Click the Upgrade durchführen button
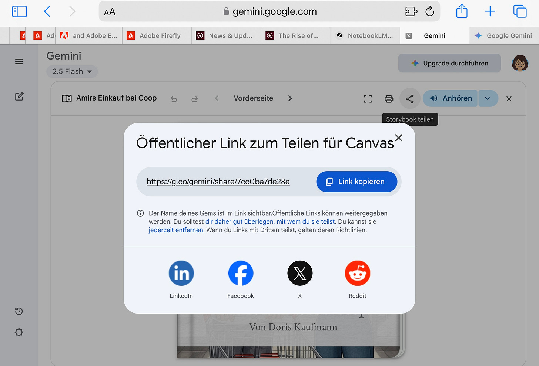The height and width of the screenshot is (366, 539). pos(449,63)
